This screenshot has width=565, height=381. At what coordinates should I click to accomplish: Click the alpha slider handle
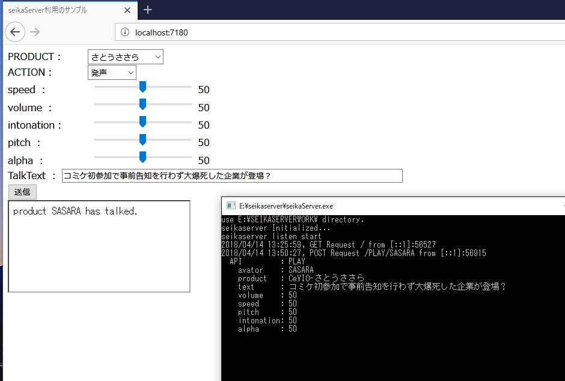coord(142,157)
